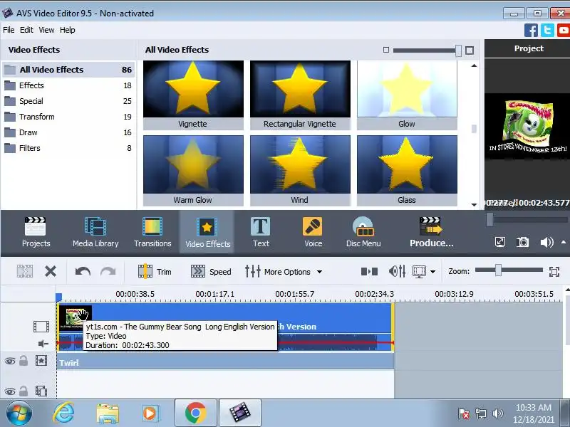
Task: Select the Wind effect thumbnail
Action: [300, 171]
